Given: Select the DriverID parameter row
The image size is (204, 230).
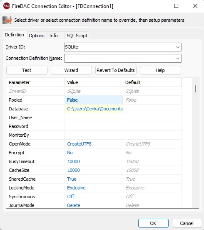Looking at the screenshot, I should (x=94, y=91).
